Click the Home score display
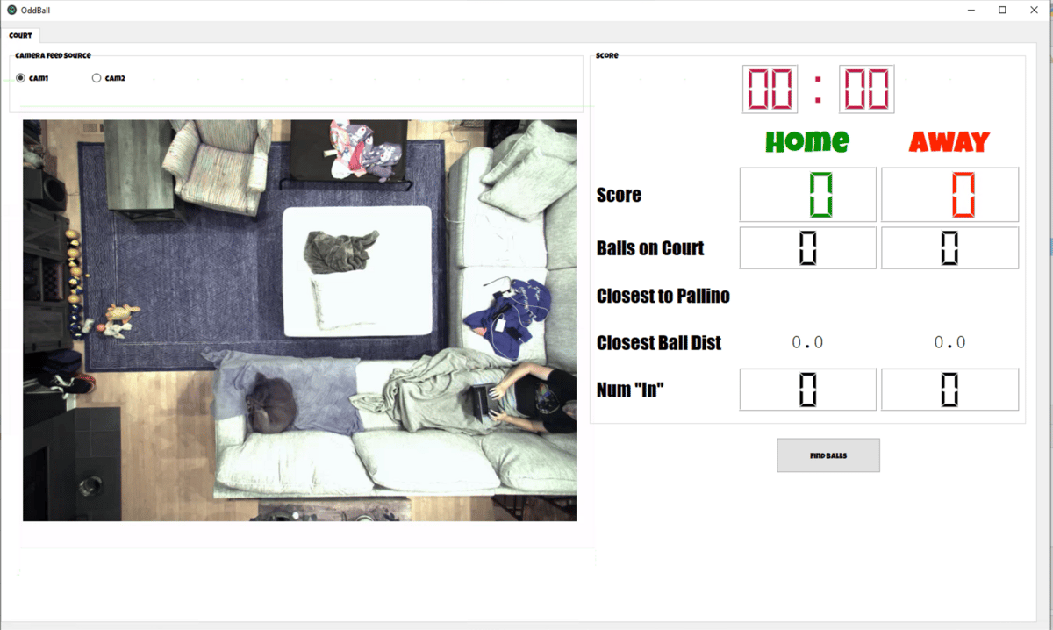 pyautogui.click(x=807, y=195)
